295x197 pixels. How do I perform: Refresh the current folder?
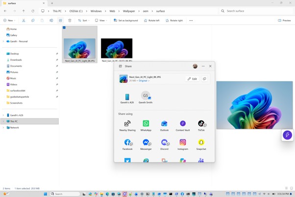33,11
